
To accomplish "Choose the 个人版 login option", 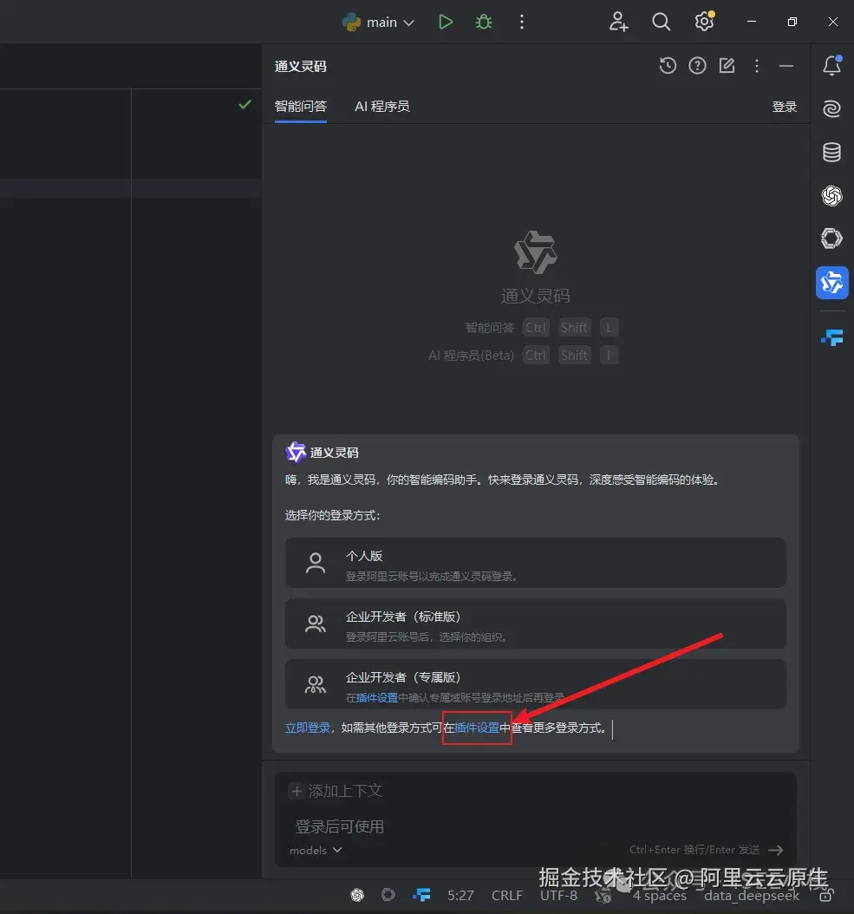I will pyautogui.click(x=535, y=563).
